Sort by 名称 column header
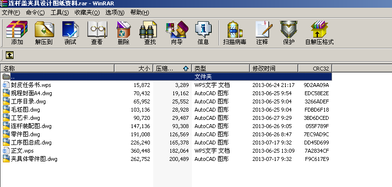 57,68
